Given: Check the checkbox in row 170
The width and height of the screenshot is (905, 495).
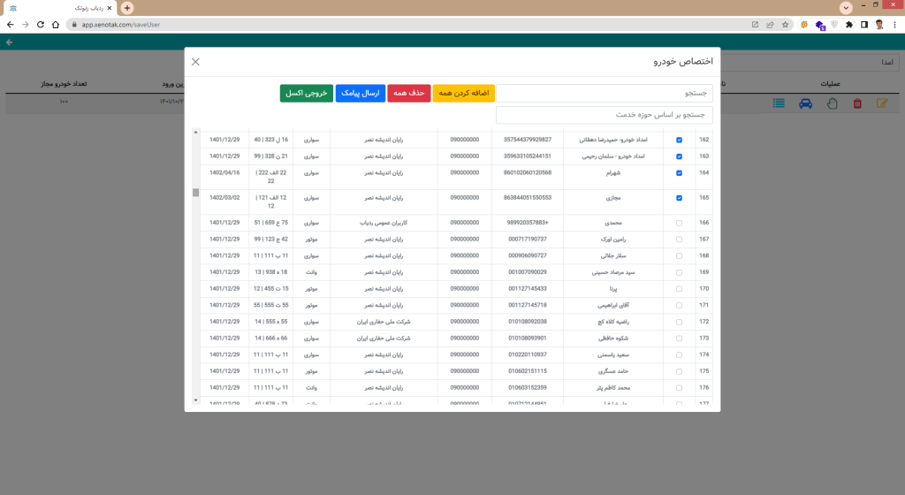Looking at the screenshot, I should [679, 289].
